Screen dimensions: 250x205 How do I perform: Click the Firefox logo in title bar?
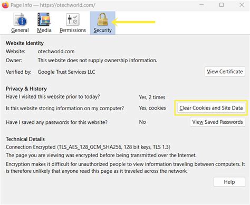click(5, 5)
